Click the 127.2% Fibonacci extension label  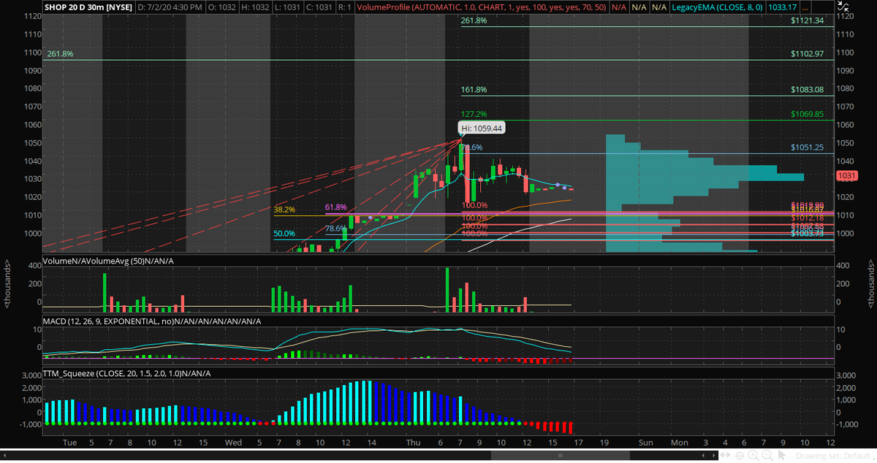click(474, 114)
